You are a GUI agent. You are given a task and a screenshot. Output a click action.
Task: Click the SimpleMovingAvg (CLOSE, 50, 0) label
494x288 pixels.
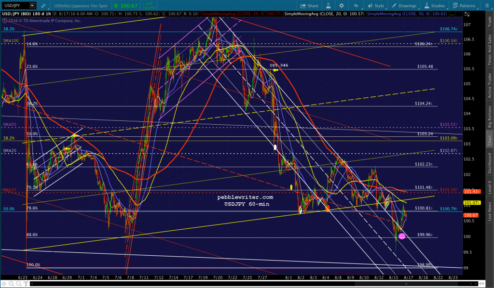pos(398,14)
